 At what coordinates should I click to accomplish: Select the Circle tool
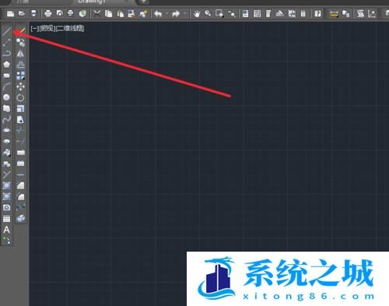point(7,97)
